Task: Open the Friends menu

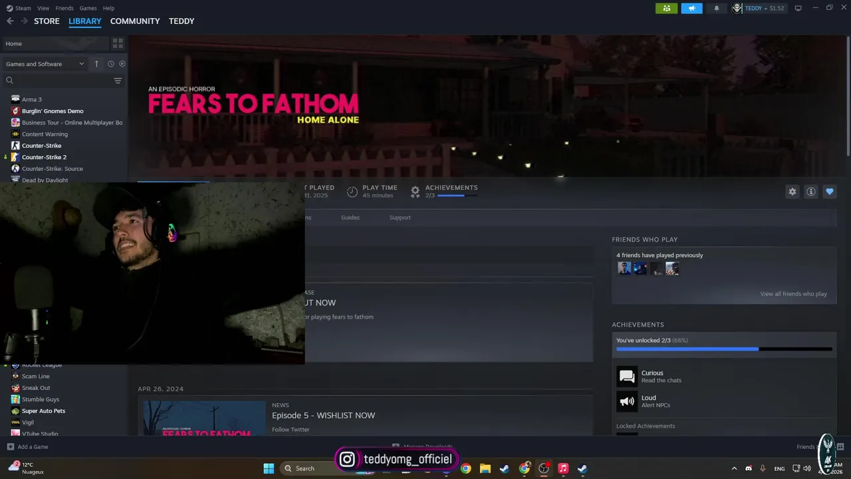Action: click(64, 8)
